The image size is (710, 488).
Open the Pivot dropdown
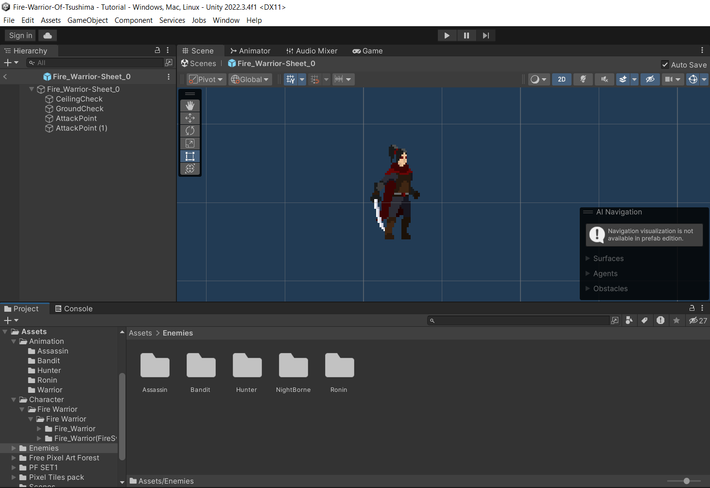tap(207, 79)
